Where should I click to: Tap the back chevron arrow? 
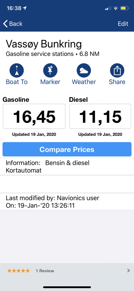pos(6,24)
